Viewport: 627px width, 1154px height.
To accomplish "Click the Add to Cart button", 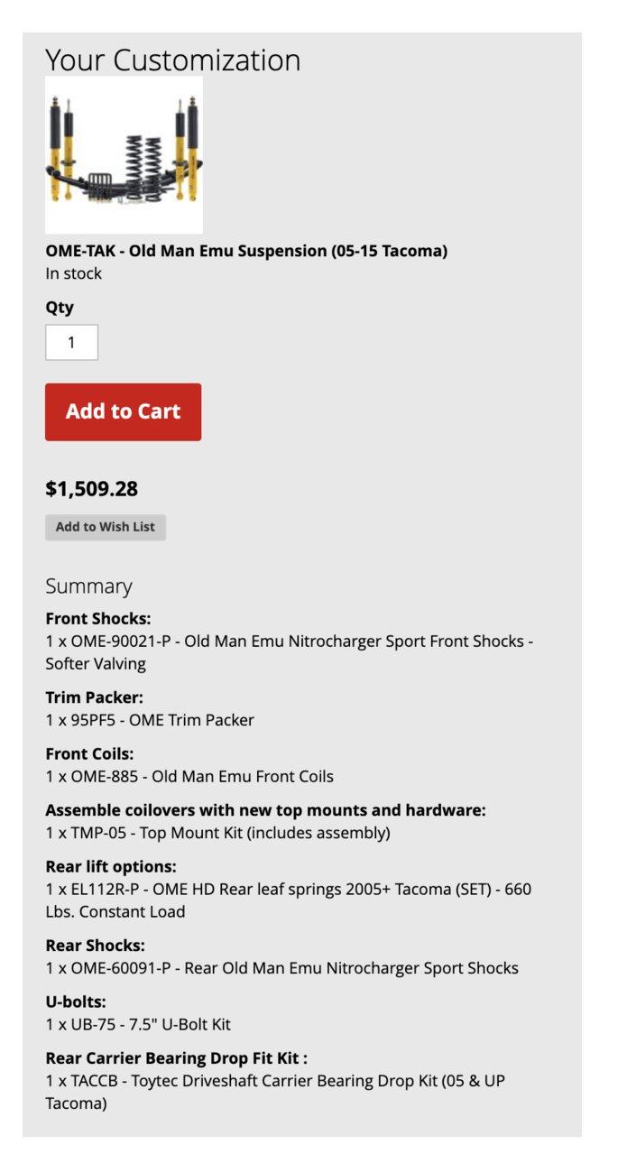I will click(123, 411).
